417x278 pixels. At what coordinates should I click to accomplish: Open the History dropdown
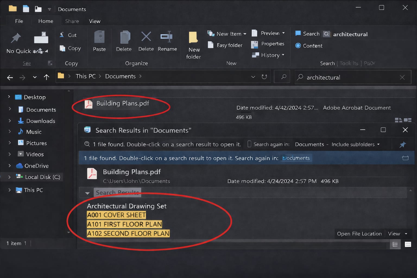(283, 55)
